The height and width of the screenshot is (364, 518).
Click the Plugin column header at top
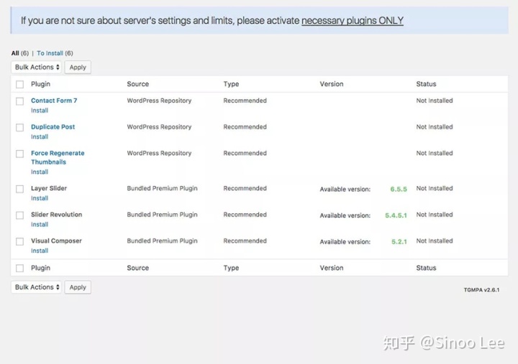click(x=40, y=84)
